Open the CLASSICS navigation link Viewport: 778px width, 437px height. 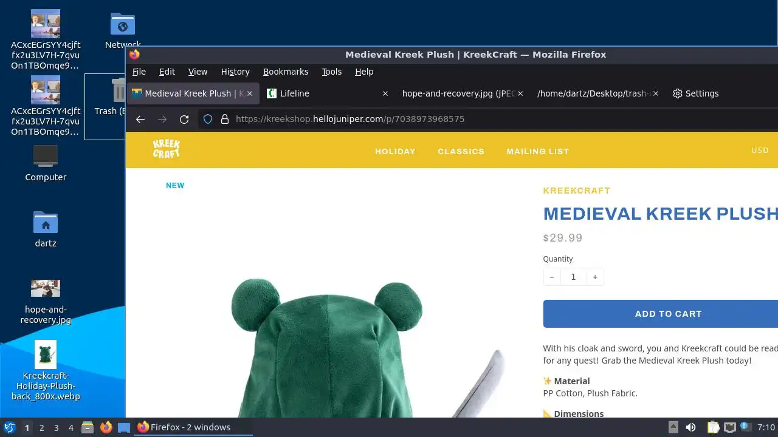(461, 151)
